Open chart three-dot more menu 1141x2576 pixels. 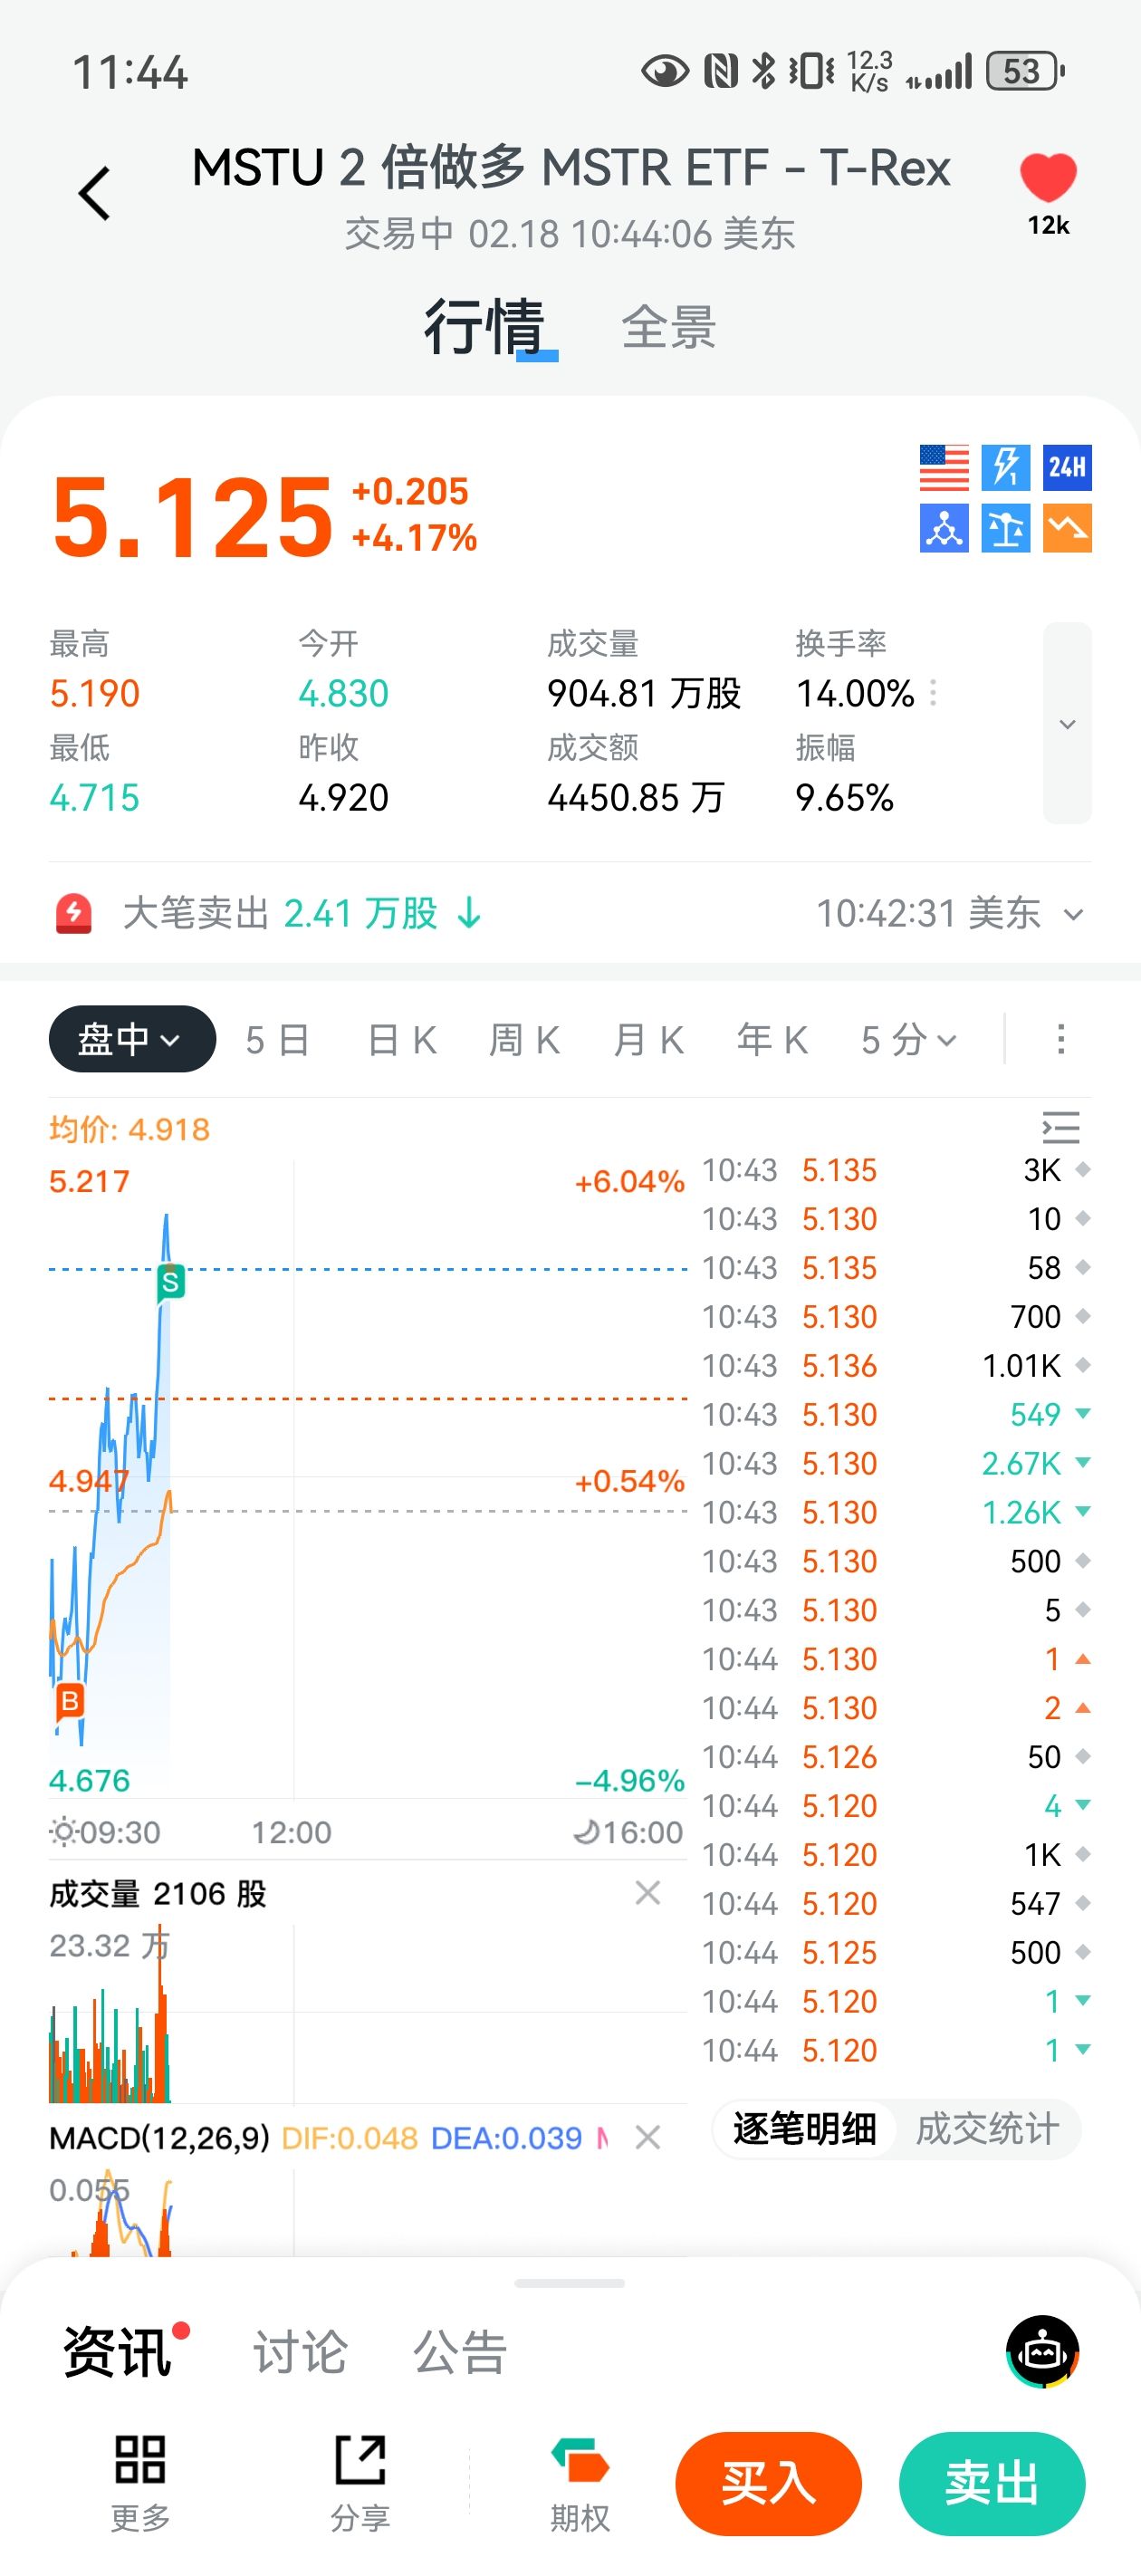tap(1060, 1039)
